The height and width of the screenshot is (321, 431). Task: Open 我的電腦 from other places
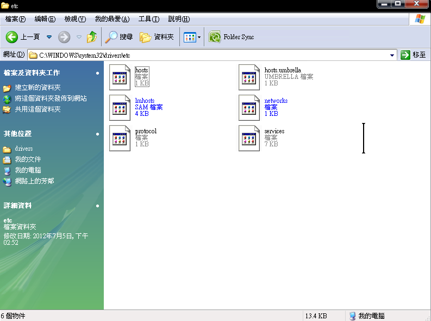pyautogui.click(x=28, y=170)
